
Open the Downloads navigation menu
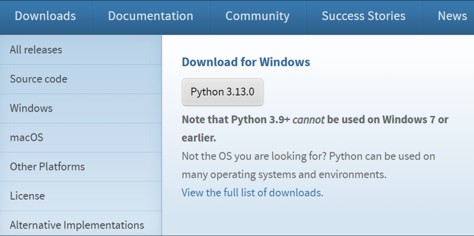[x=45, y=16]
